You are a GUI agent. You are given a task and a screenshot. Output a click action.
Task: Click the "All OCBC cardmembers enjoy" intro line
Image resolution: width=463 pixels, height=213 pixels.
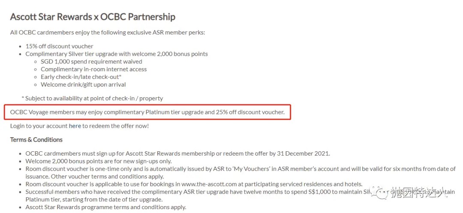pyautogui.click(x=108, y=33)
